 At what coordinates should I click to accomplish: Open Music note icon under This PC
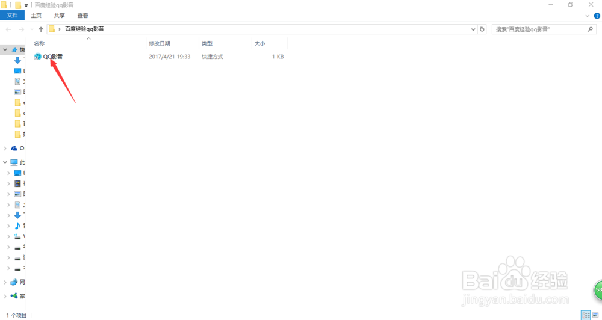click(17, 226)
